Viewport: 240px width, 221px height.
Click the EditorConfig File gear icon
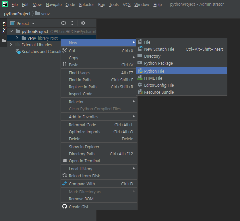tap(140, 85)
